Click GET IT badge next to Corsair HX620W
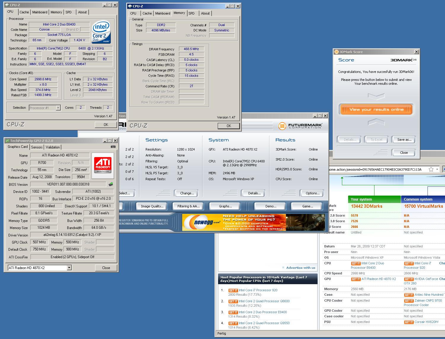This screenshot has width=445, height=339. click(409, 322)
